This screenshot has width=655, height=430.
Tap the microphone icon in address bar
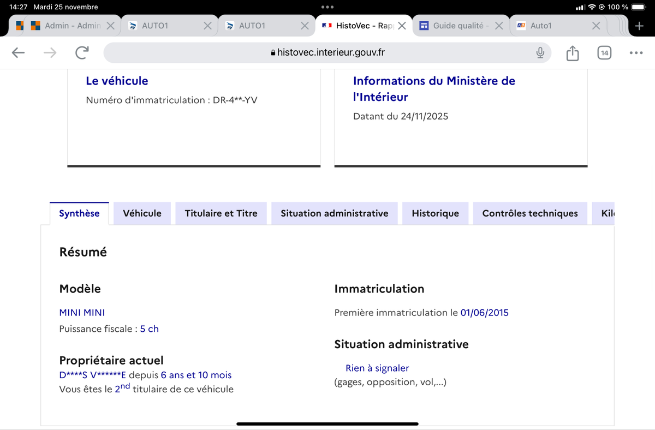[540, 52]
